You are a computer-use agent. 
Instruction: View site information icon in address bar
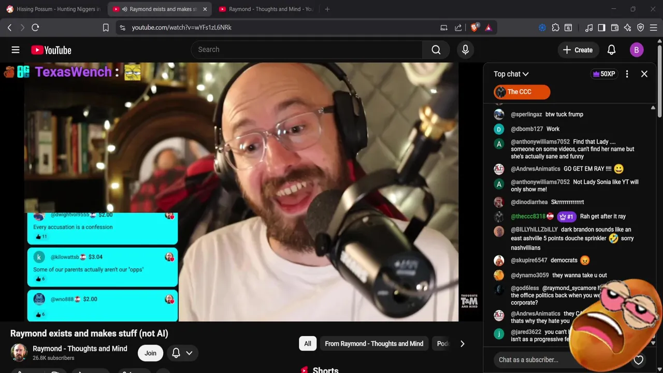coord(122,27)
